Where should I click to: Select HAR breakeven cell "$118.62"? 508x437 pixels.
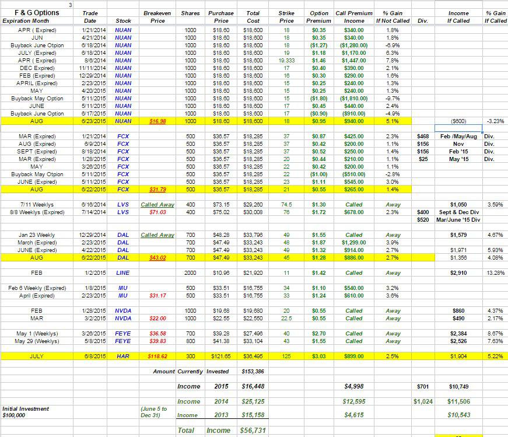[157, 356]
